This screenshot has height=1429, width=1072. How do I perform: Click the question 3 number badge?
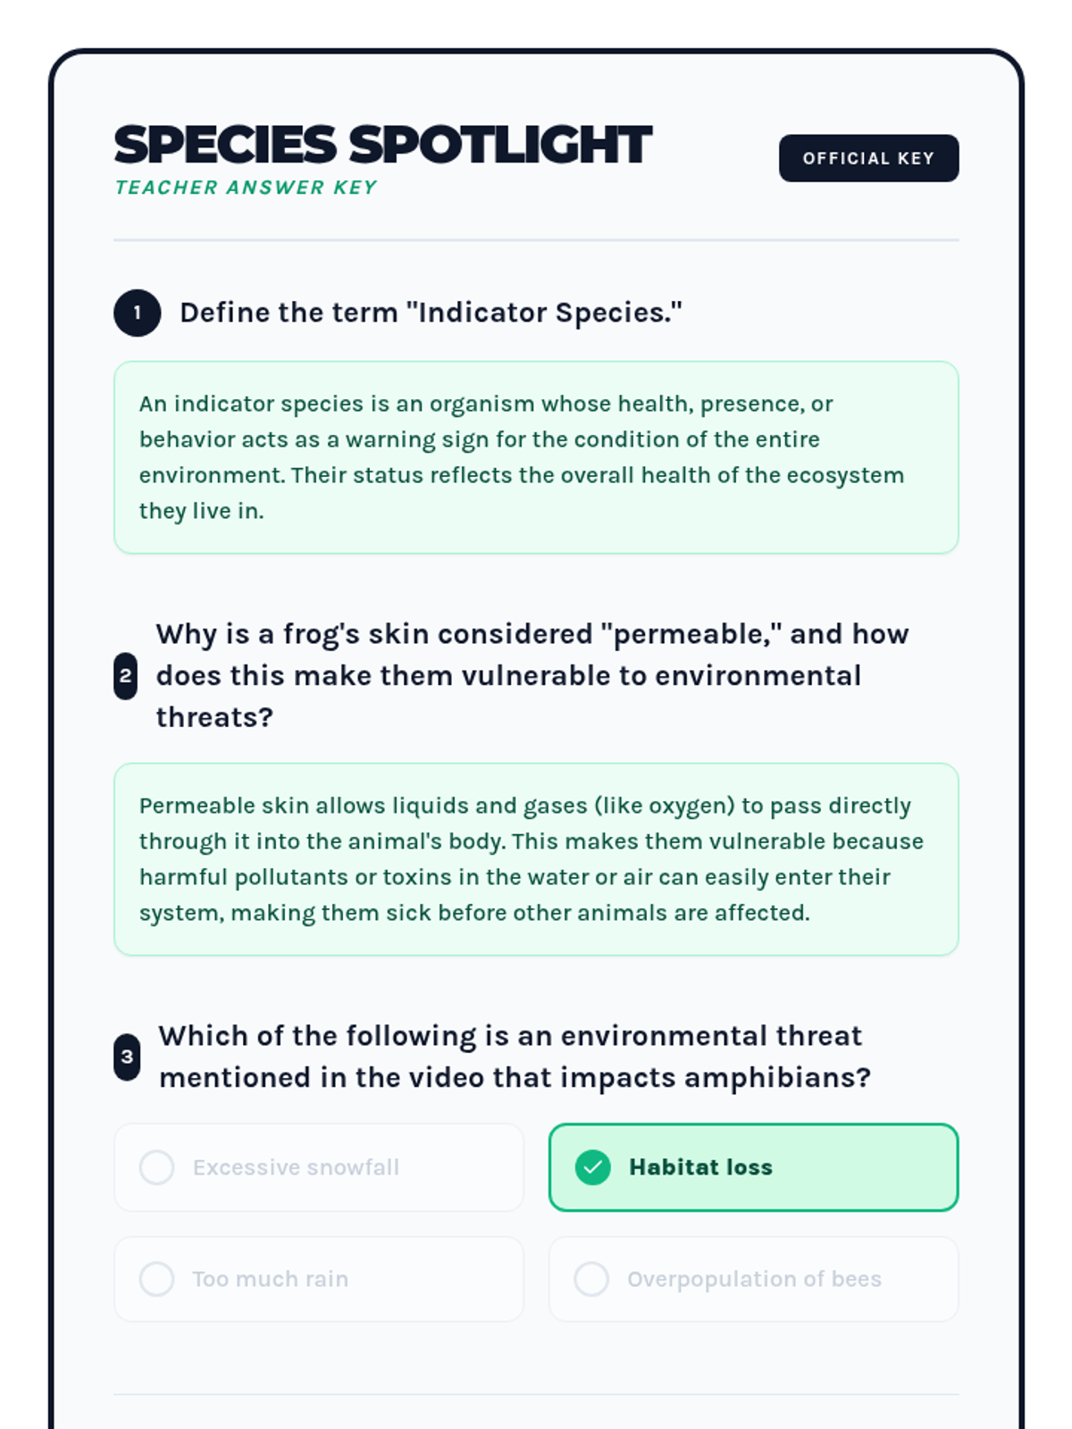(127, 1057)
